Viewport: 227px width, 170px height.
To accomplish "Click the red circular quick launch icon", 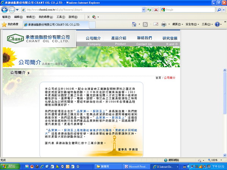I will pos(32,167).
